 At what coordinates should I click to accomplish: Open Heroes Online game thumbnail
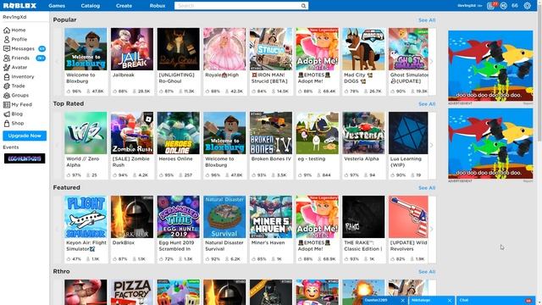click(179, 133)
